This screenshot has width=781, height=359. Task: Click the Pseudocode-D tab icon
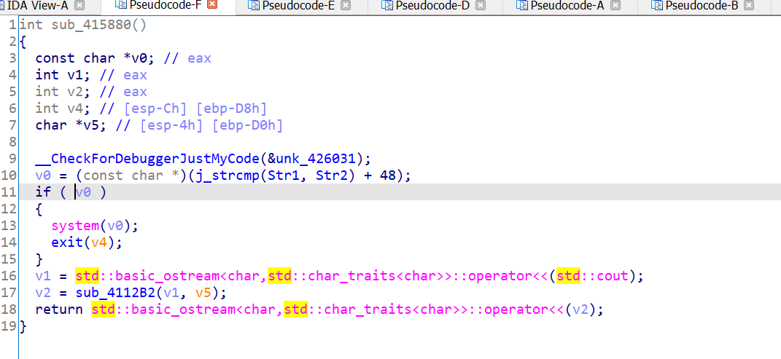pos(387,6)
